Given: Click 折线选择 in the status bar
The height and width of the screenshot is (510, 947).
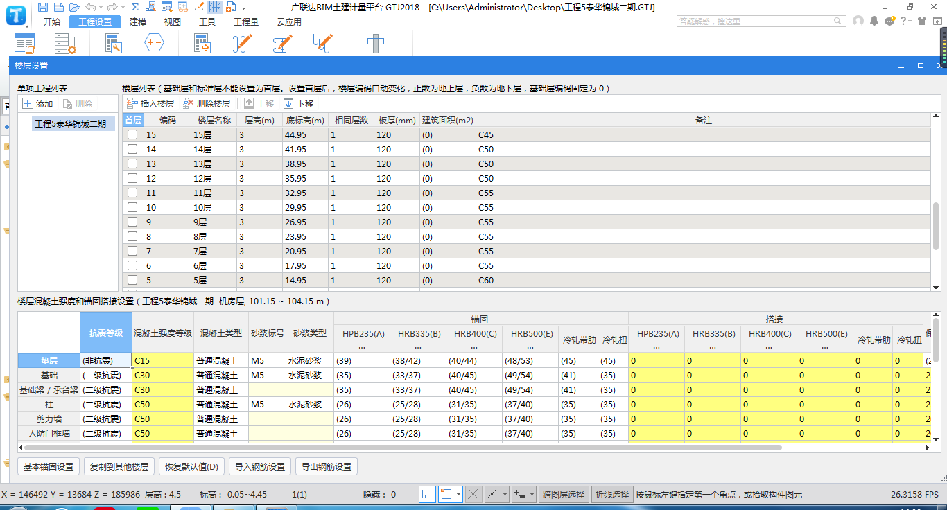Looking at the screenshot, I should (x=611, y=494).
